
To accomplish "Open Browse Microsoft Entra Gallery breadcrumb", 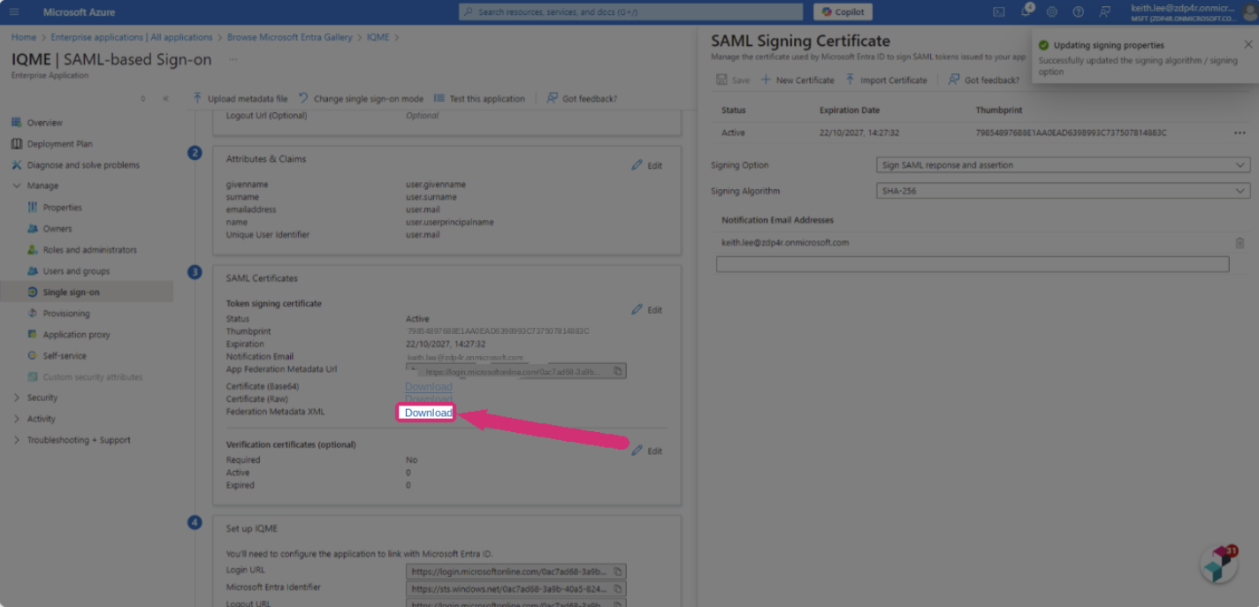I will (x=289, y=37).
